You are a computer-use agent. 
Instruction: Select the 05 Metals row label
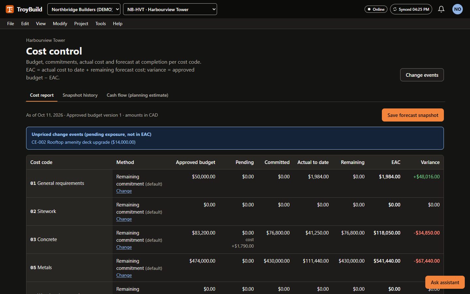coord(41,268)
